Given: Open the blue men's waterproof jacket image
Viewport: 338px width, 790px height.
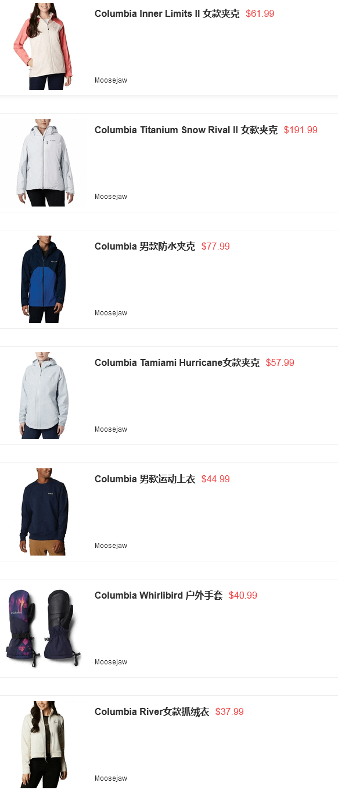Looking at the screenshot, I should pyautogui.click(x=44, y=279).
